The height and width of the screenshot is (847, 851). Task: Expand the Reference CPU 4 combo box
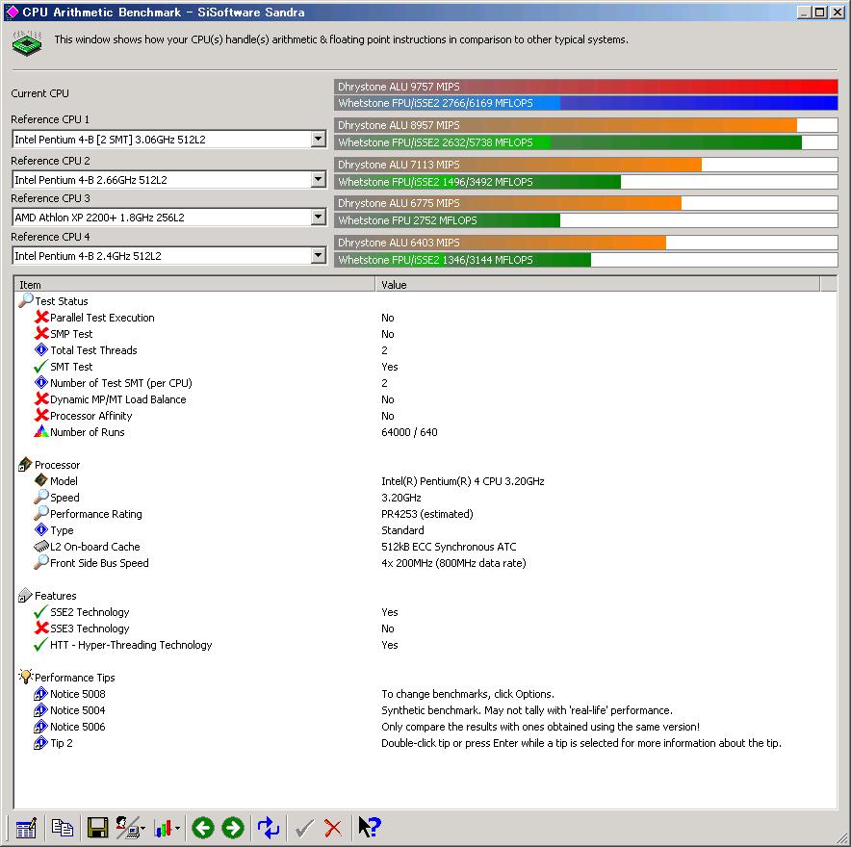coord(319,256)
